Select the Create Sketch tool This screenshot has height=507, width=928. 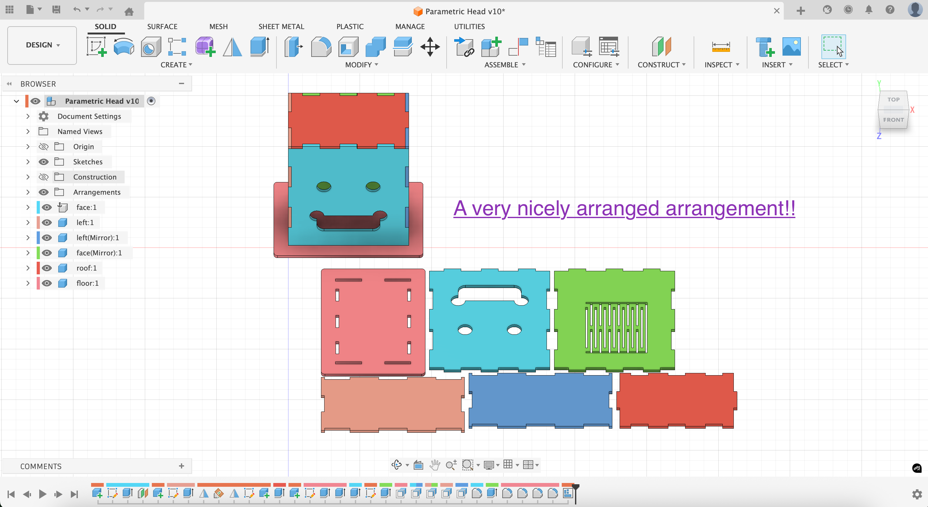tap(96, 47)
